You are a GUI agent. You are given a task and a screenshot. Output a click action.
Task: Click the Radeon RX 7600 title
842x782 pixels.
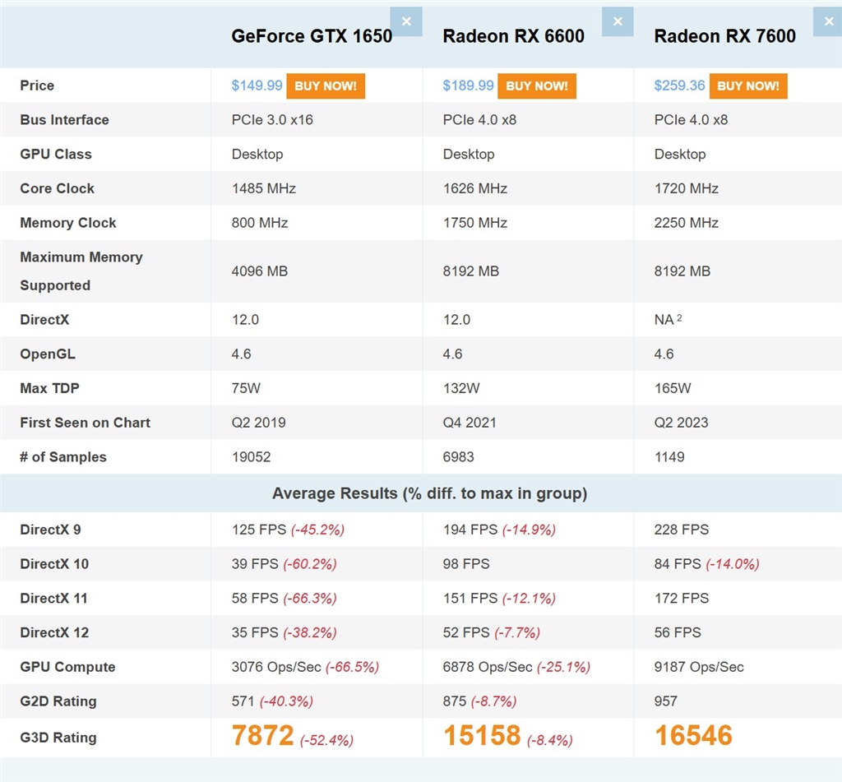[724, 36]
